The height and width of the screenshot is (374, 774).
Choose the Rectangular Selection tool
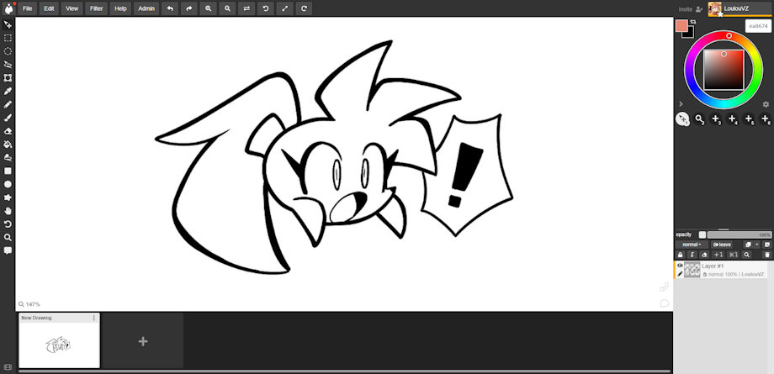coord(8,38)
